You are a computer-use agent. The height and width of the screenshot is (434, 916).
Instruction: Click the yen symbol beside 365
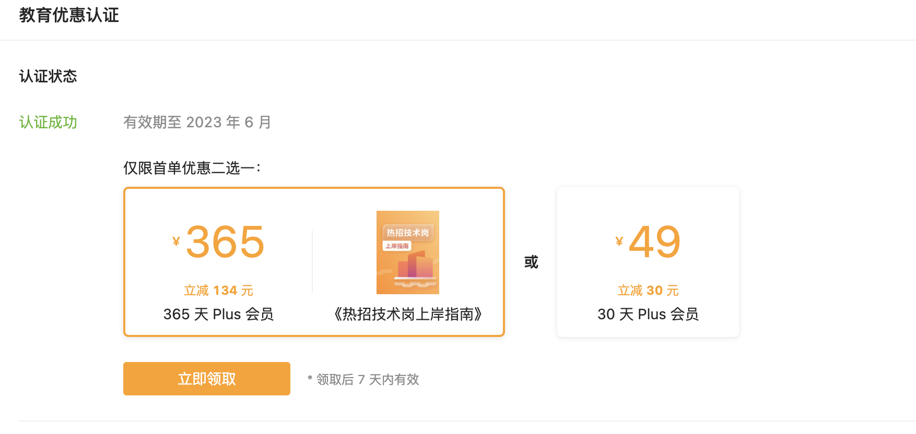(176, 241)
